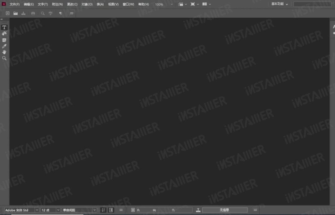Toggle line numbers button in bottom bar
This screenshot has width=335, height=215.
pyautogui.click(x=103, y=210)
